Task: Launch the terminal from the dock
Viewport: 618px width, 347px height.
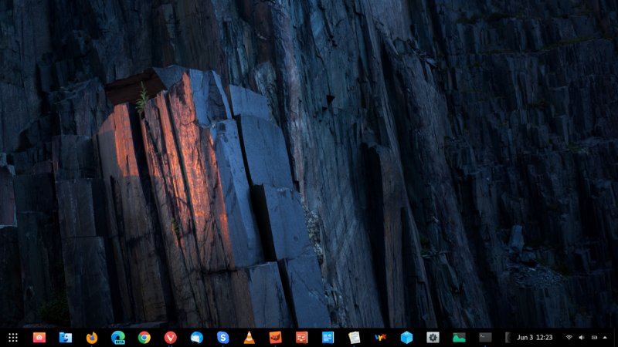Action: tap(485, 338)
